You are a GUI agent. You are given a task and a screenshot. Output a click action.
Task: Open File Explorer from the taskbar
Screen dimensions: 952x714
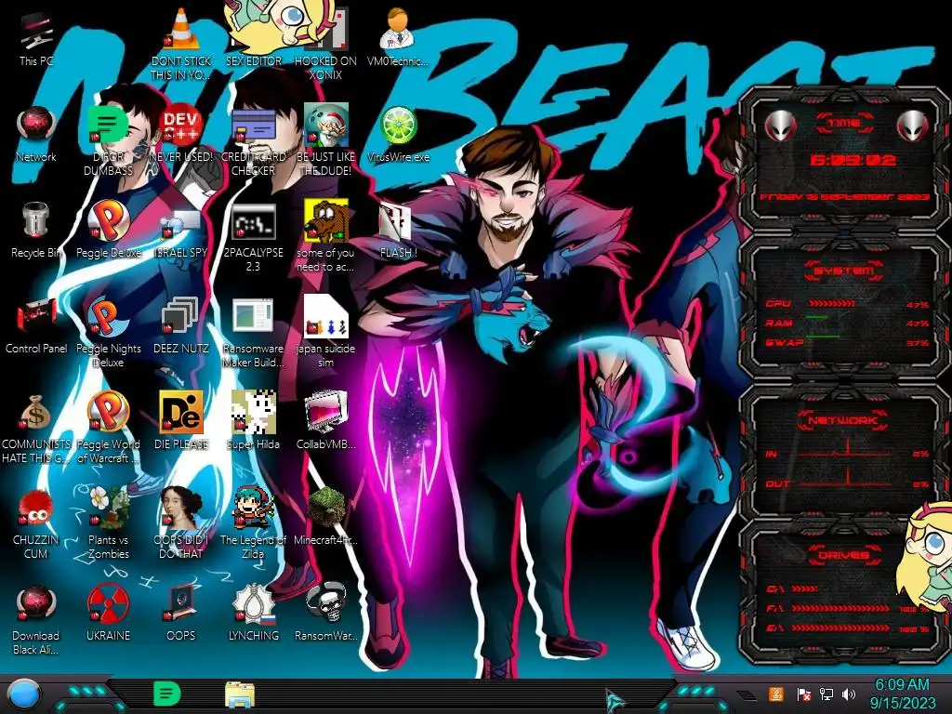pyautogui.click(x=239, y=694)
